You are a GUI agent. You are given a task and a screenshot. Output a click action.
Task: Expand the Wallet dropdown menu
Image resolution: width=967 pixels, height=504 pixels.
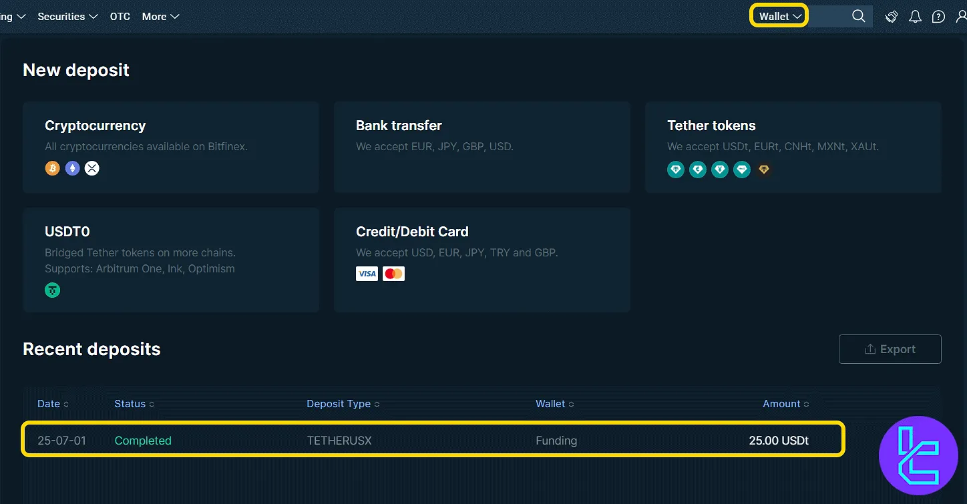pyautogui.click(x=780, y=16)
